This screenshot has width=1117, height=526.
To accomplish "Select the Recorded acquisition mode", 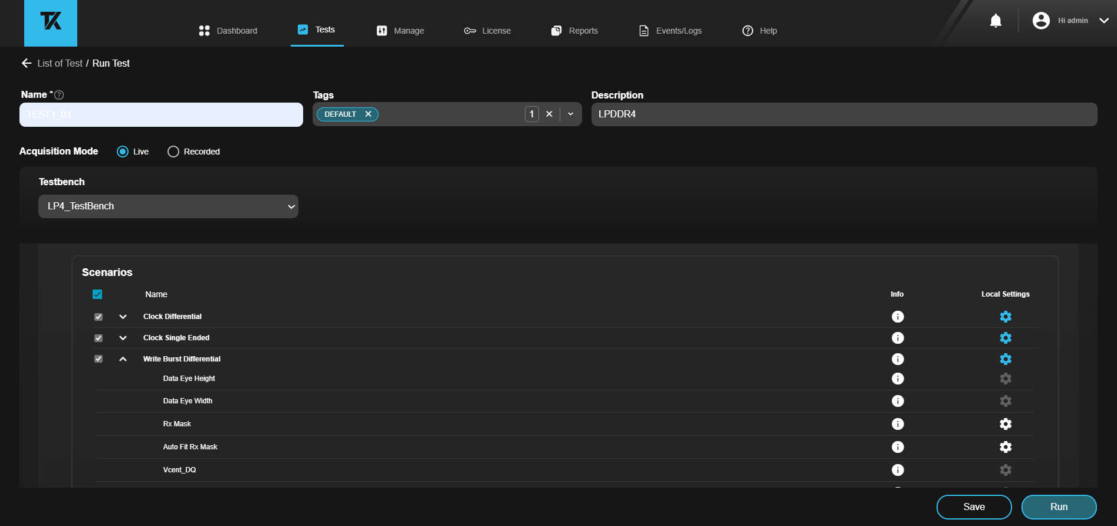I will click(173, 152).
